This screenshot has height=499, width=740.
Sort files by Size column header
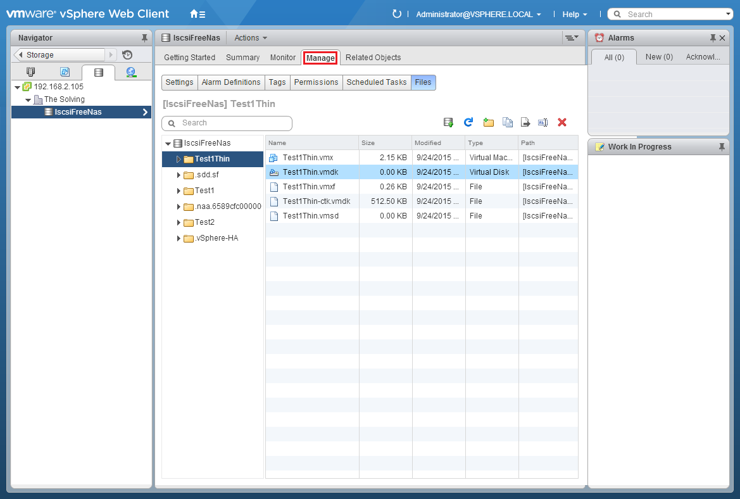(x=385, y=142)
